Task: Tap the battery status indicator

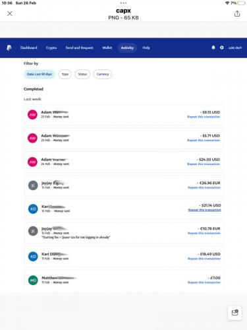Action: (241, 3)
